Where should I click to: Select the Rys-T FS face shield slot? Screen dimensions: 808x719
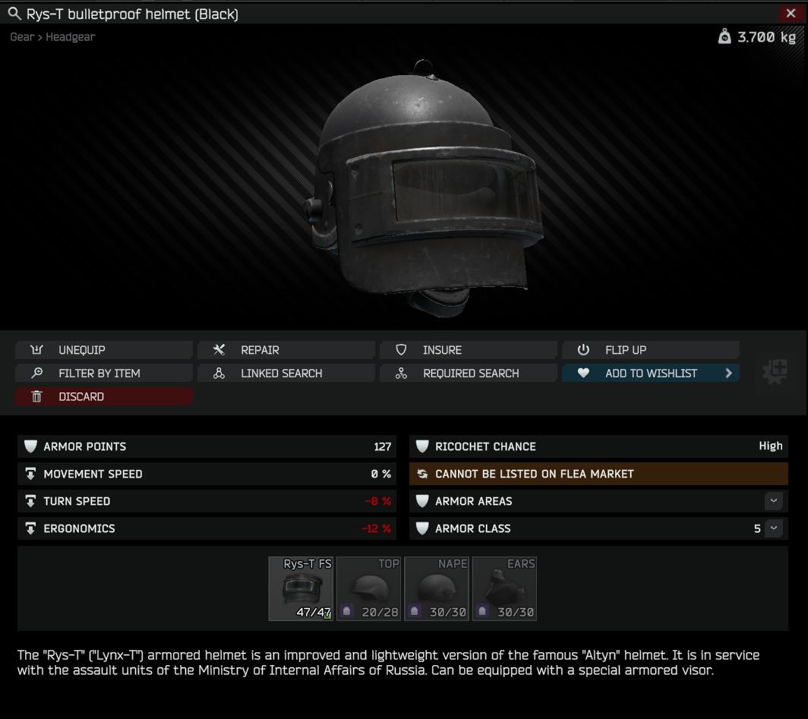301,588
